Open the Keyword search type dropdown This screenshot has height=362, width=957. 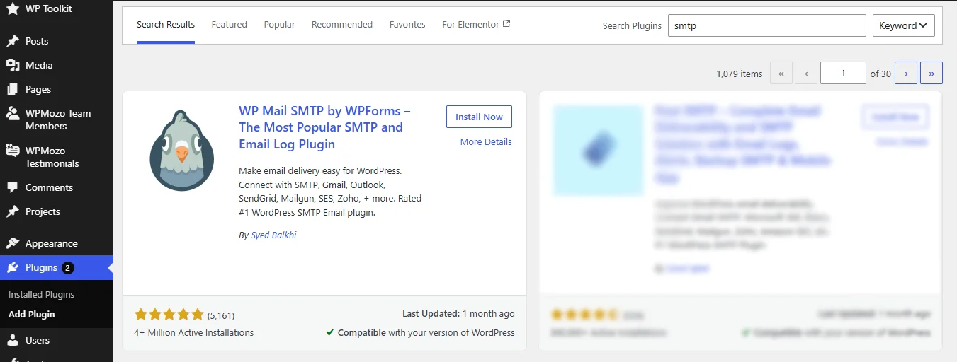click(903, 25)
